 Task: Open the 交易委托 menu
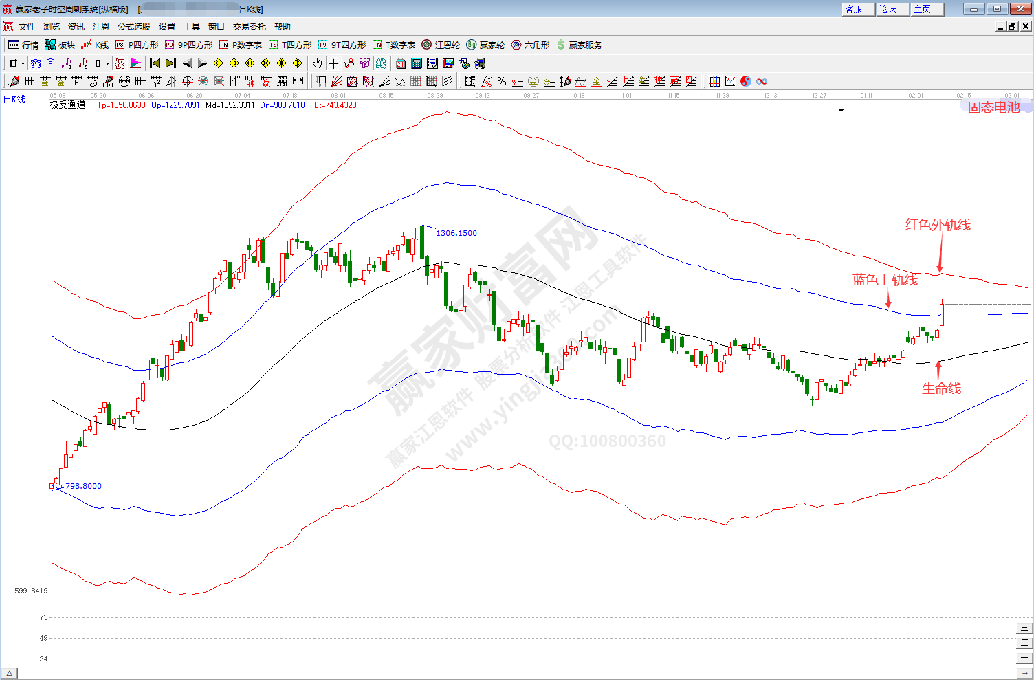tap(249, 27)
